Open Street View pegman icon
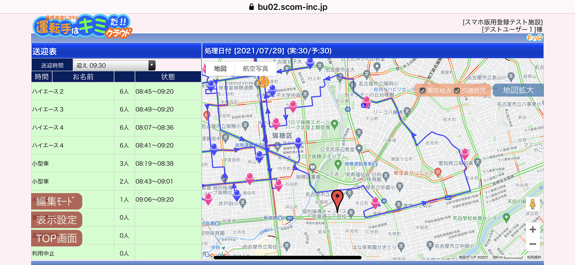 click(533, 205)
